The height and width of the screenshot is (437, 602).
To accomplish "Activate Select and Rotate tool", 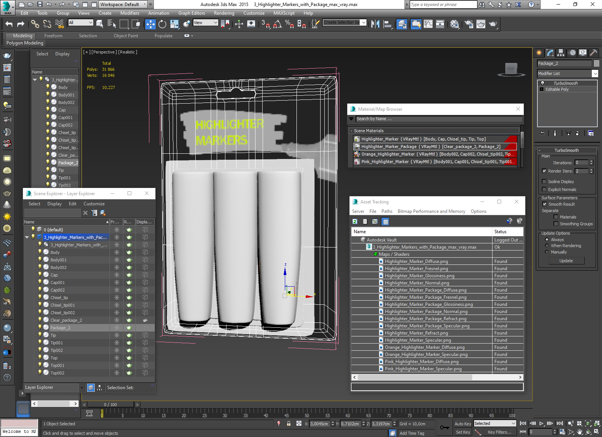I will 162,24.
